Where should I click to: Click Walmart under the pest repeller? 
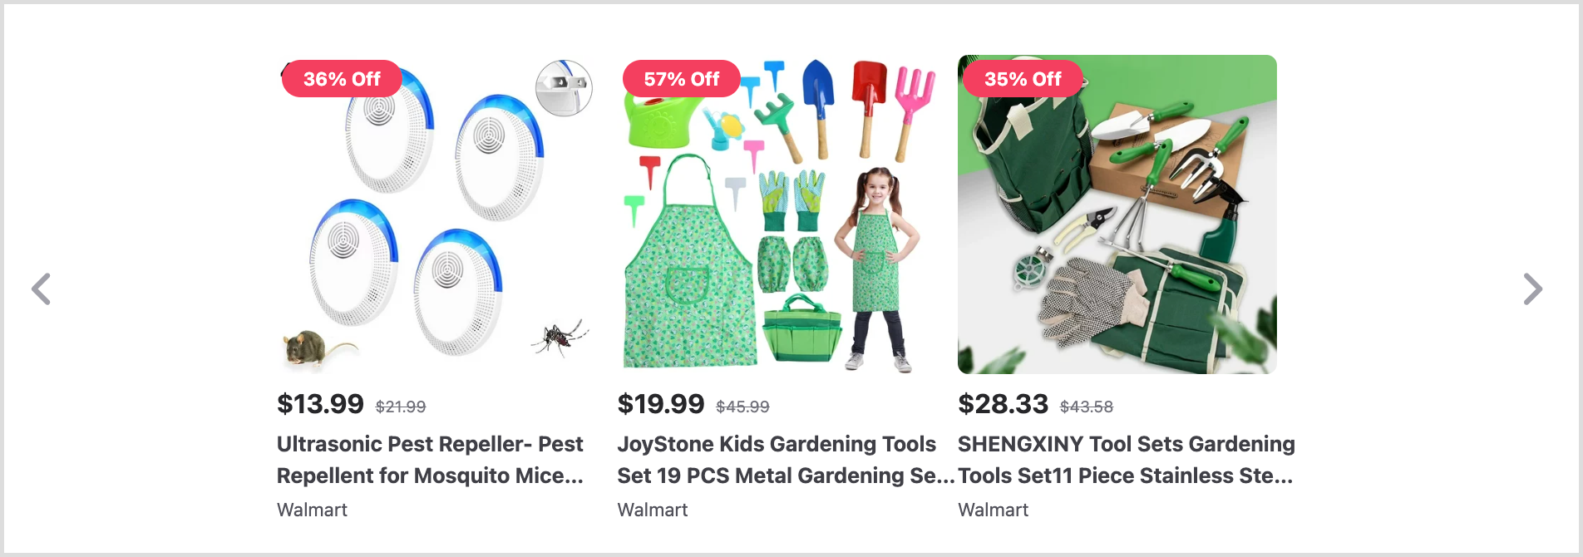312,510
